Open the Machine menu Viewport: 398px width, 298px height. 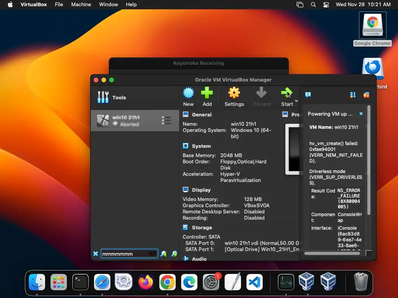click(81, 4)
